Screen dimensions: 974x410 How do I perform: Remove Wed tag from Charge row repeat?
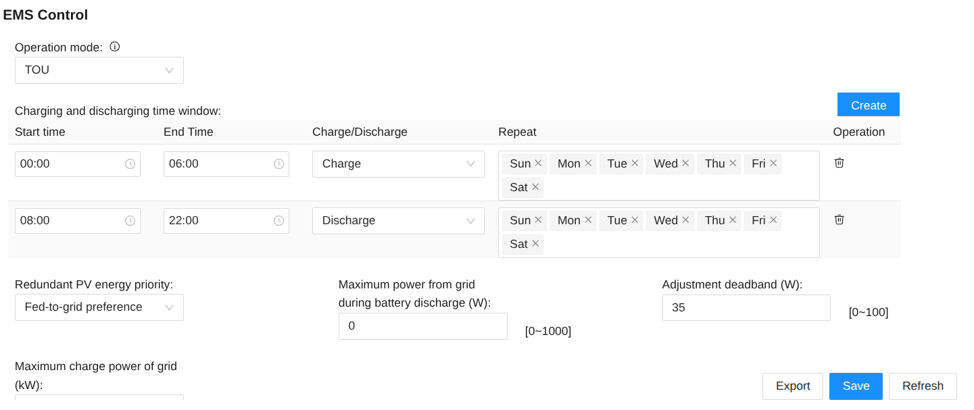685,163
